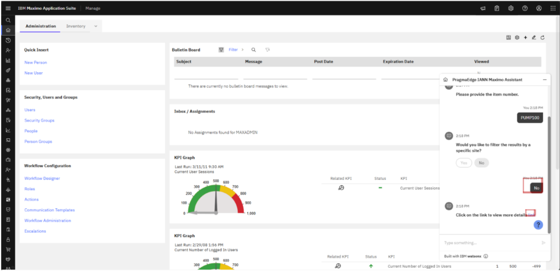Open the Escalations link
The width and height of the screenshot is (560, 271).
35,231
